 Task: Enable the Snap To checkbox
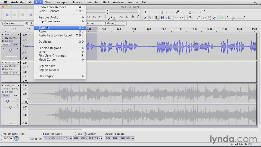29,139
